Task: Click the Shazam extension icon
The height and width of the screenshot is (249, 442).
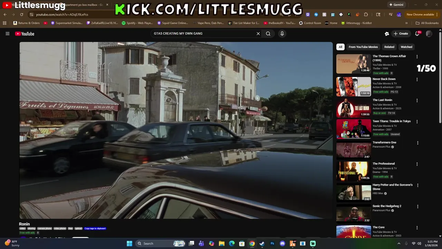Action: tap(316, 15)
